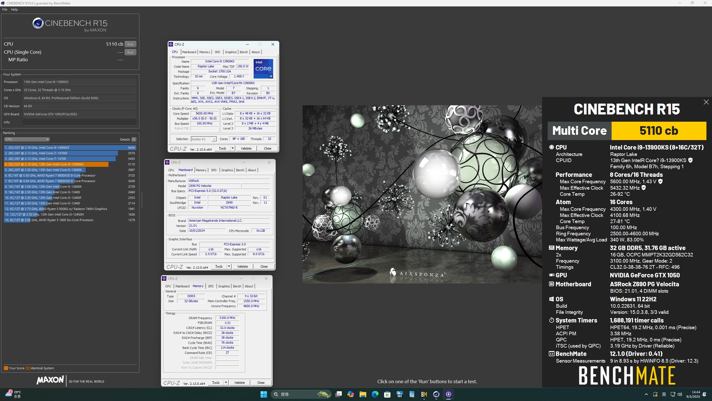Click Validate in middle CPU-Z Mainboard window

click(x=242, y=266)
